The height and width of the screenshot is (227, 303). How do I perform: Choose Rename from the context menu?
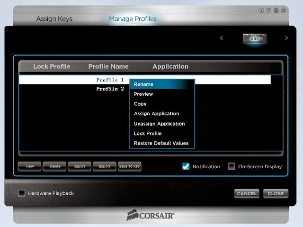click(x=162, y=84)
